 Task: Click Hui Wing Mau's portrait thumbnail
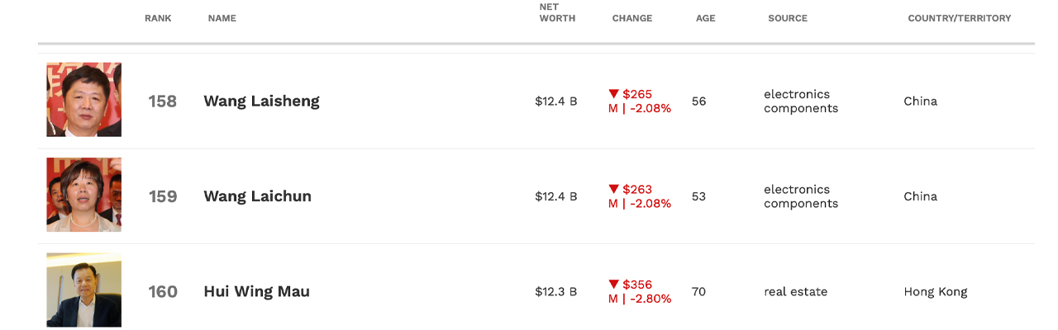pyautogui.click(x=83, y=290)
